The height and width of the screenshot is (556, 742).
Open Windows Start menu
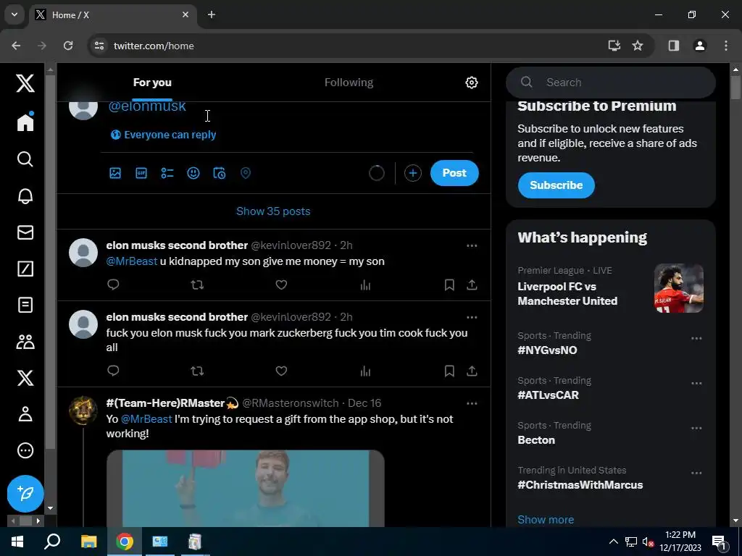tap(17, 542)
